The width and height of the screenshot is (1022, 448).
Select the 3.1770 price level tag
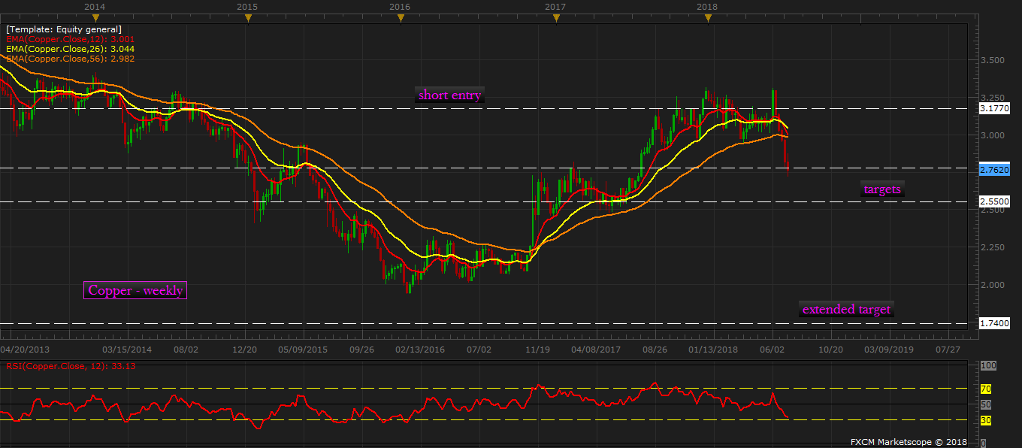pyautogui.click(x=994, y=109)
